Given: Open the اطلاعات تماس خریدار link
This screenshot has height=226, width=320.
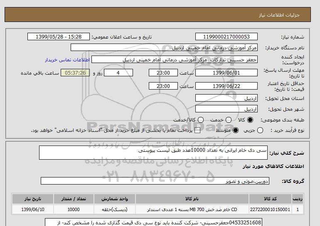Looking at the screenshot, I should coord(67,60).
